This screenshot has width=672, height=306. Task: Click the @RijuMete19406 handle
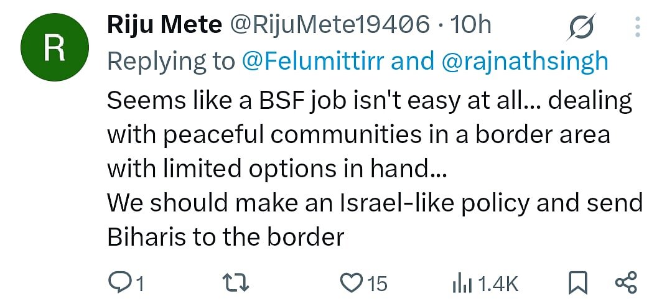point(330,25)
